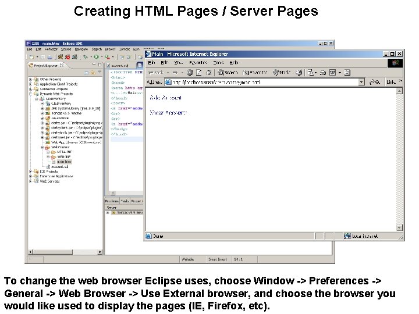Click the Start Tomcat cat icon in Eclipse

[x=61, y=57]
